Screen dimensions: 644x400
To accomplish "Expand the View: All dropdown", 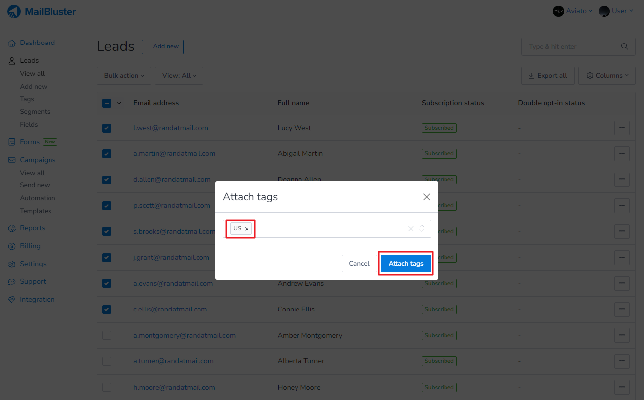I will [x=179, y=75].
